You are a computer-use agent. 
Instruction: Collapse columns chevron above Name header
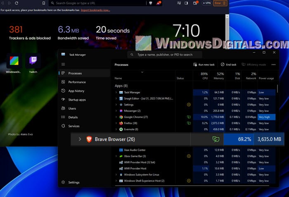click(142, 72)
